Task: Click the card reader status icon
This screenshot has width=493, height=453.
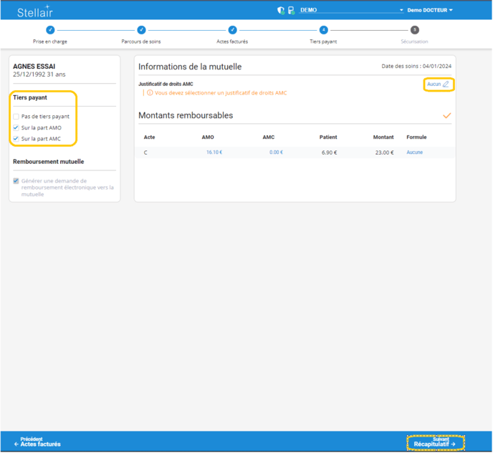Action: click(x=291, y=11)
